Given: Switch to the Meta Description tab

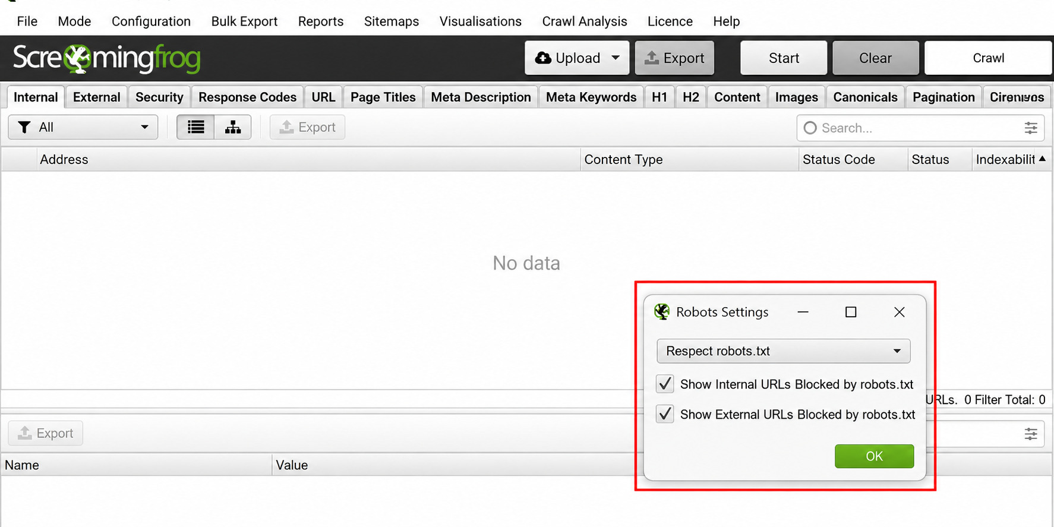Looking at the screenshot, I should tap(481, 97).
